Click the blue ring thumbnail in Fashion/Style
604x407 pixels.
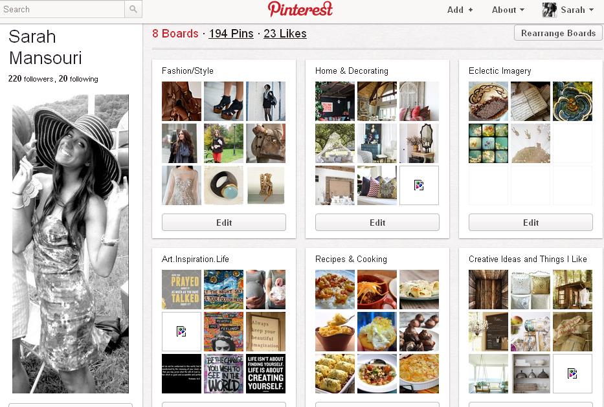pos(224,185)
